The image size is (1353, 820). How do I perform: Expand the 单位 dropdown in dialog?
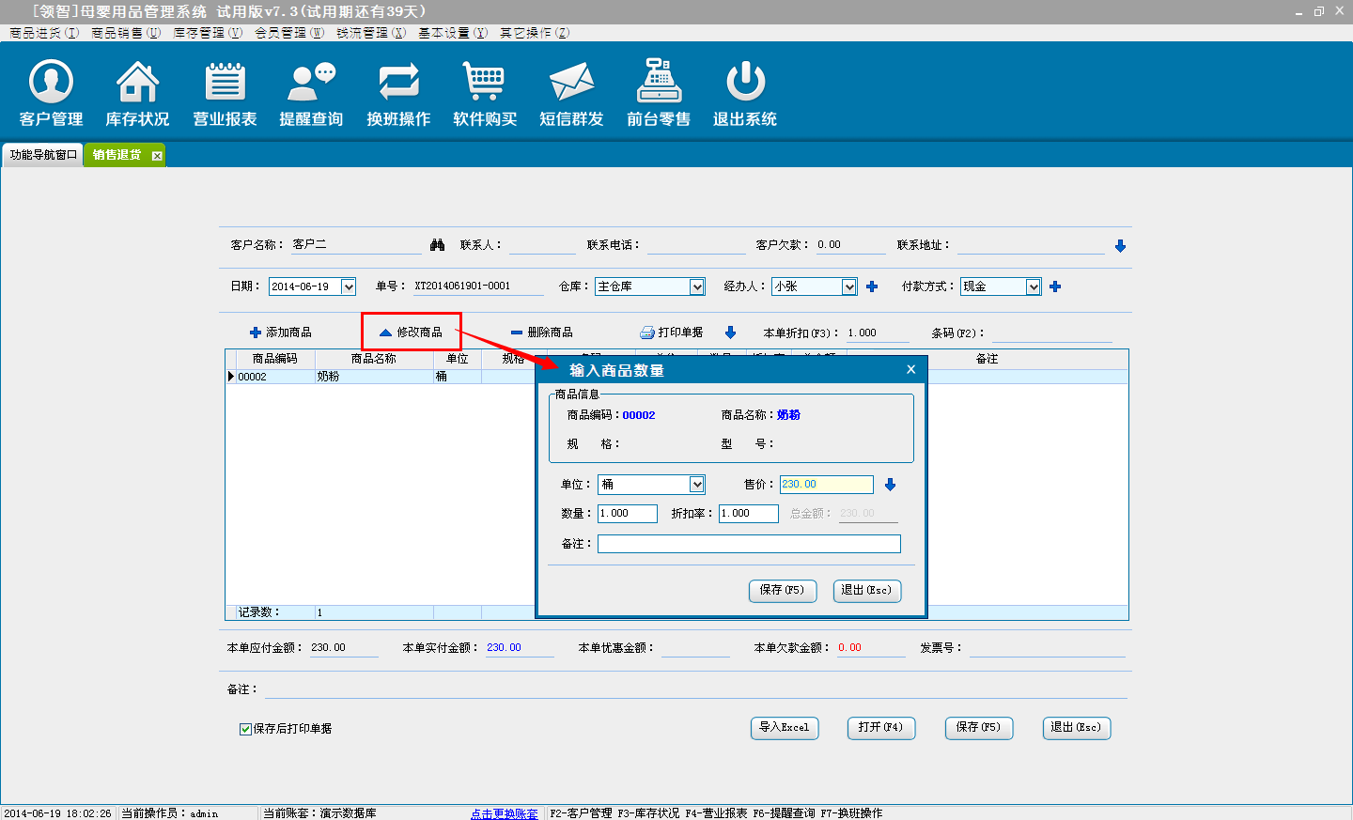point(696,485)
